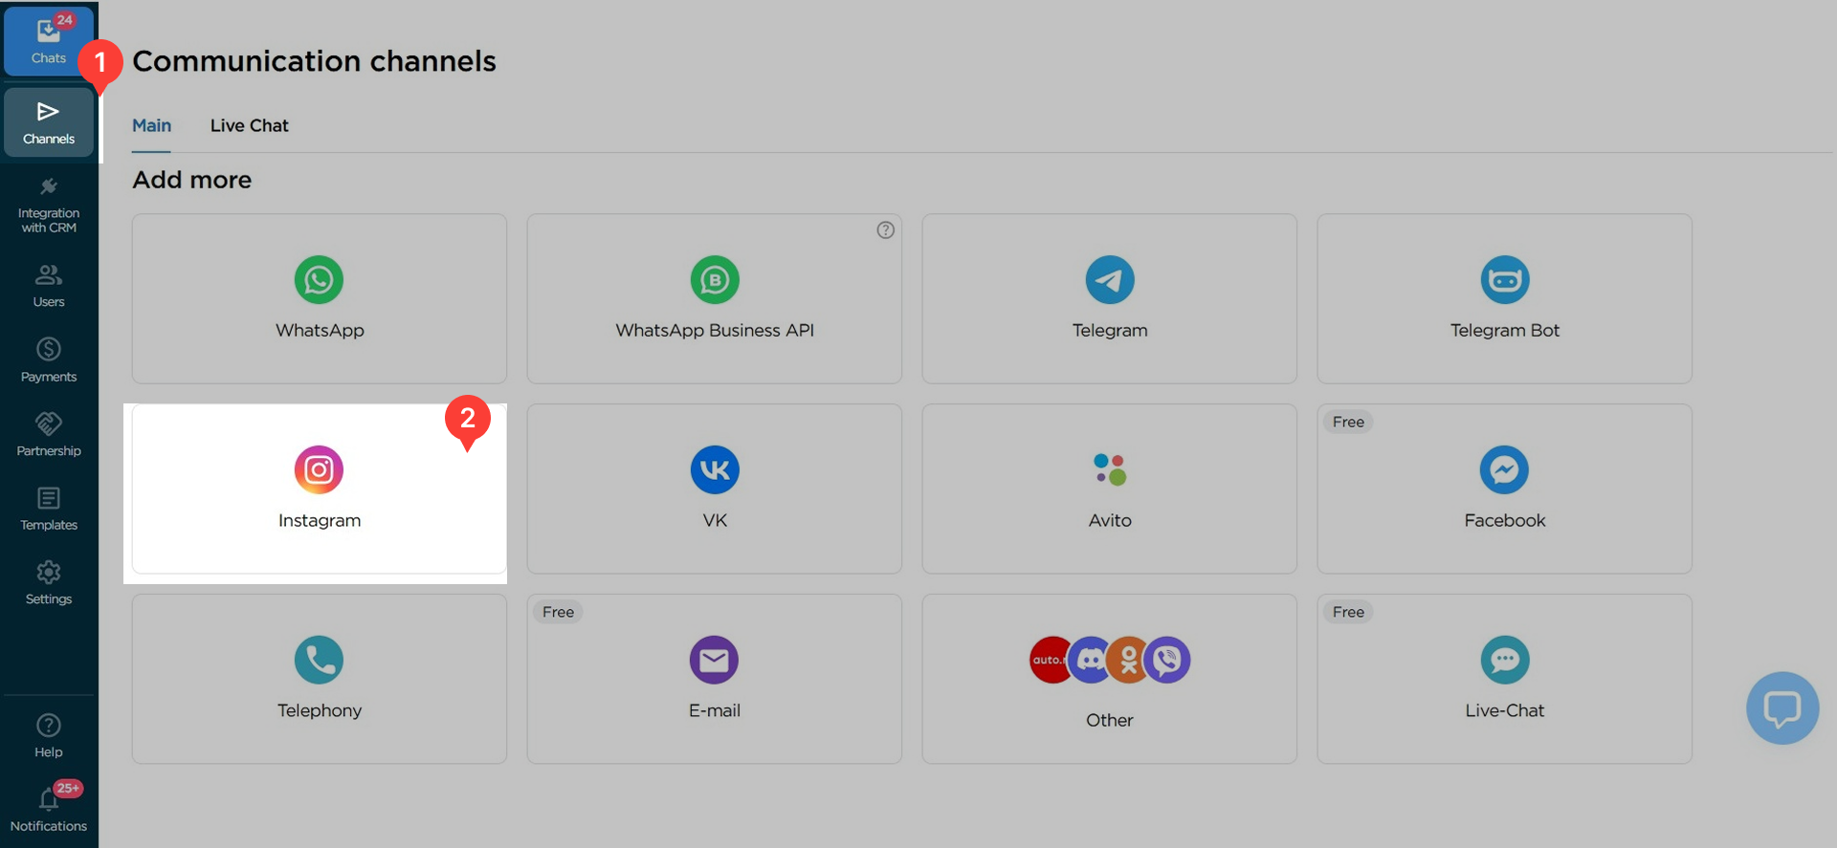Screen dimensions: 1837x848
Task: Open the Help section
Action: coord(49,735)
